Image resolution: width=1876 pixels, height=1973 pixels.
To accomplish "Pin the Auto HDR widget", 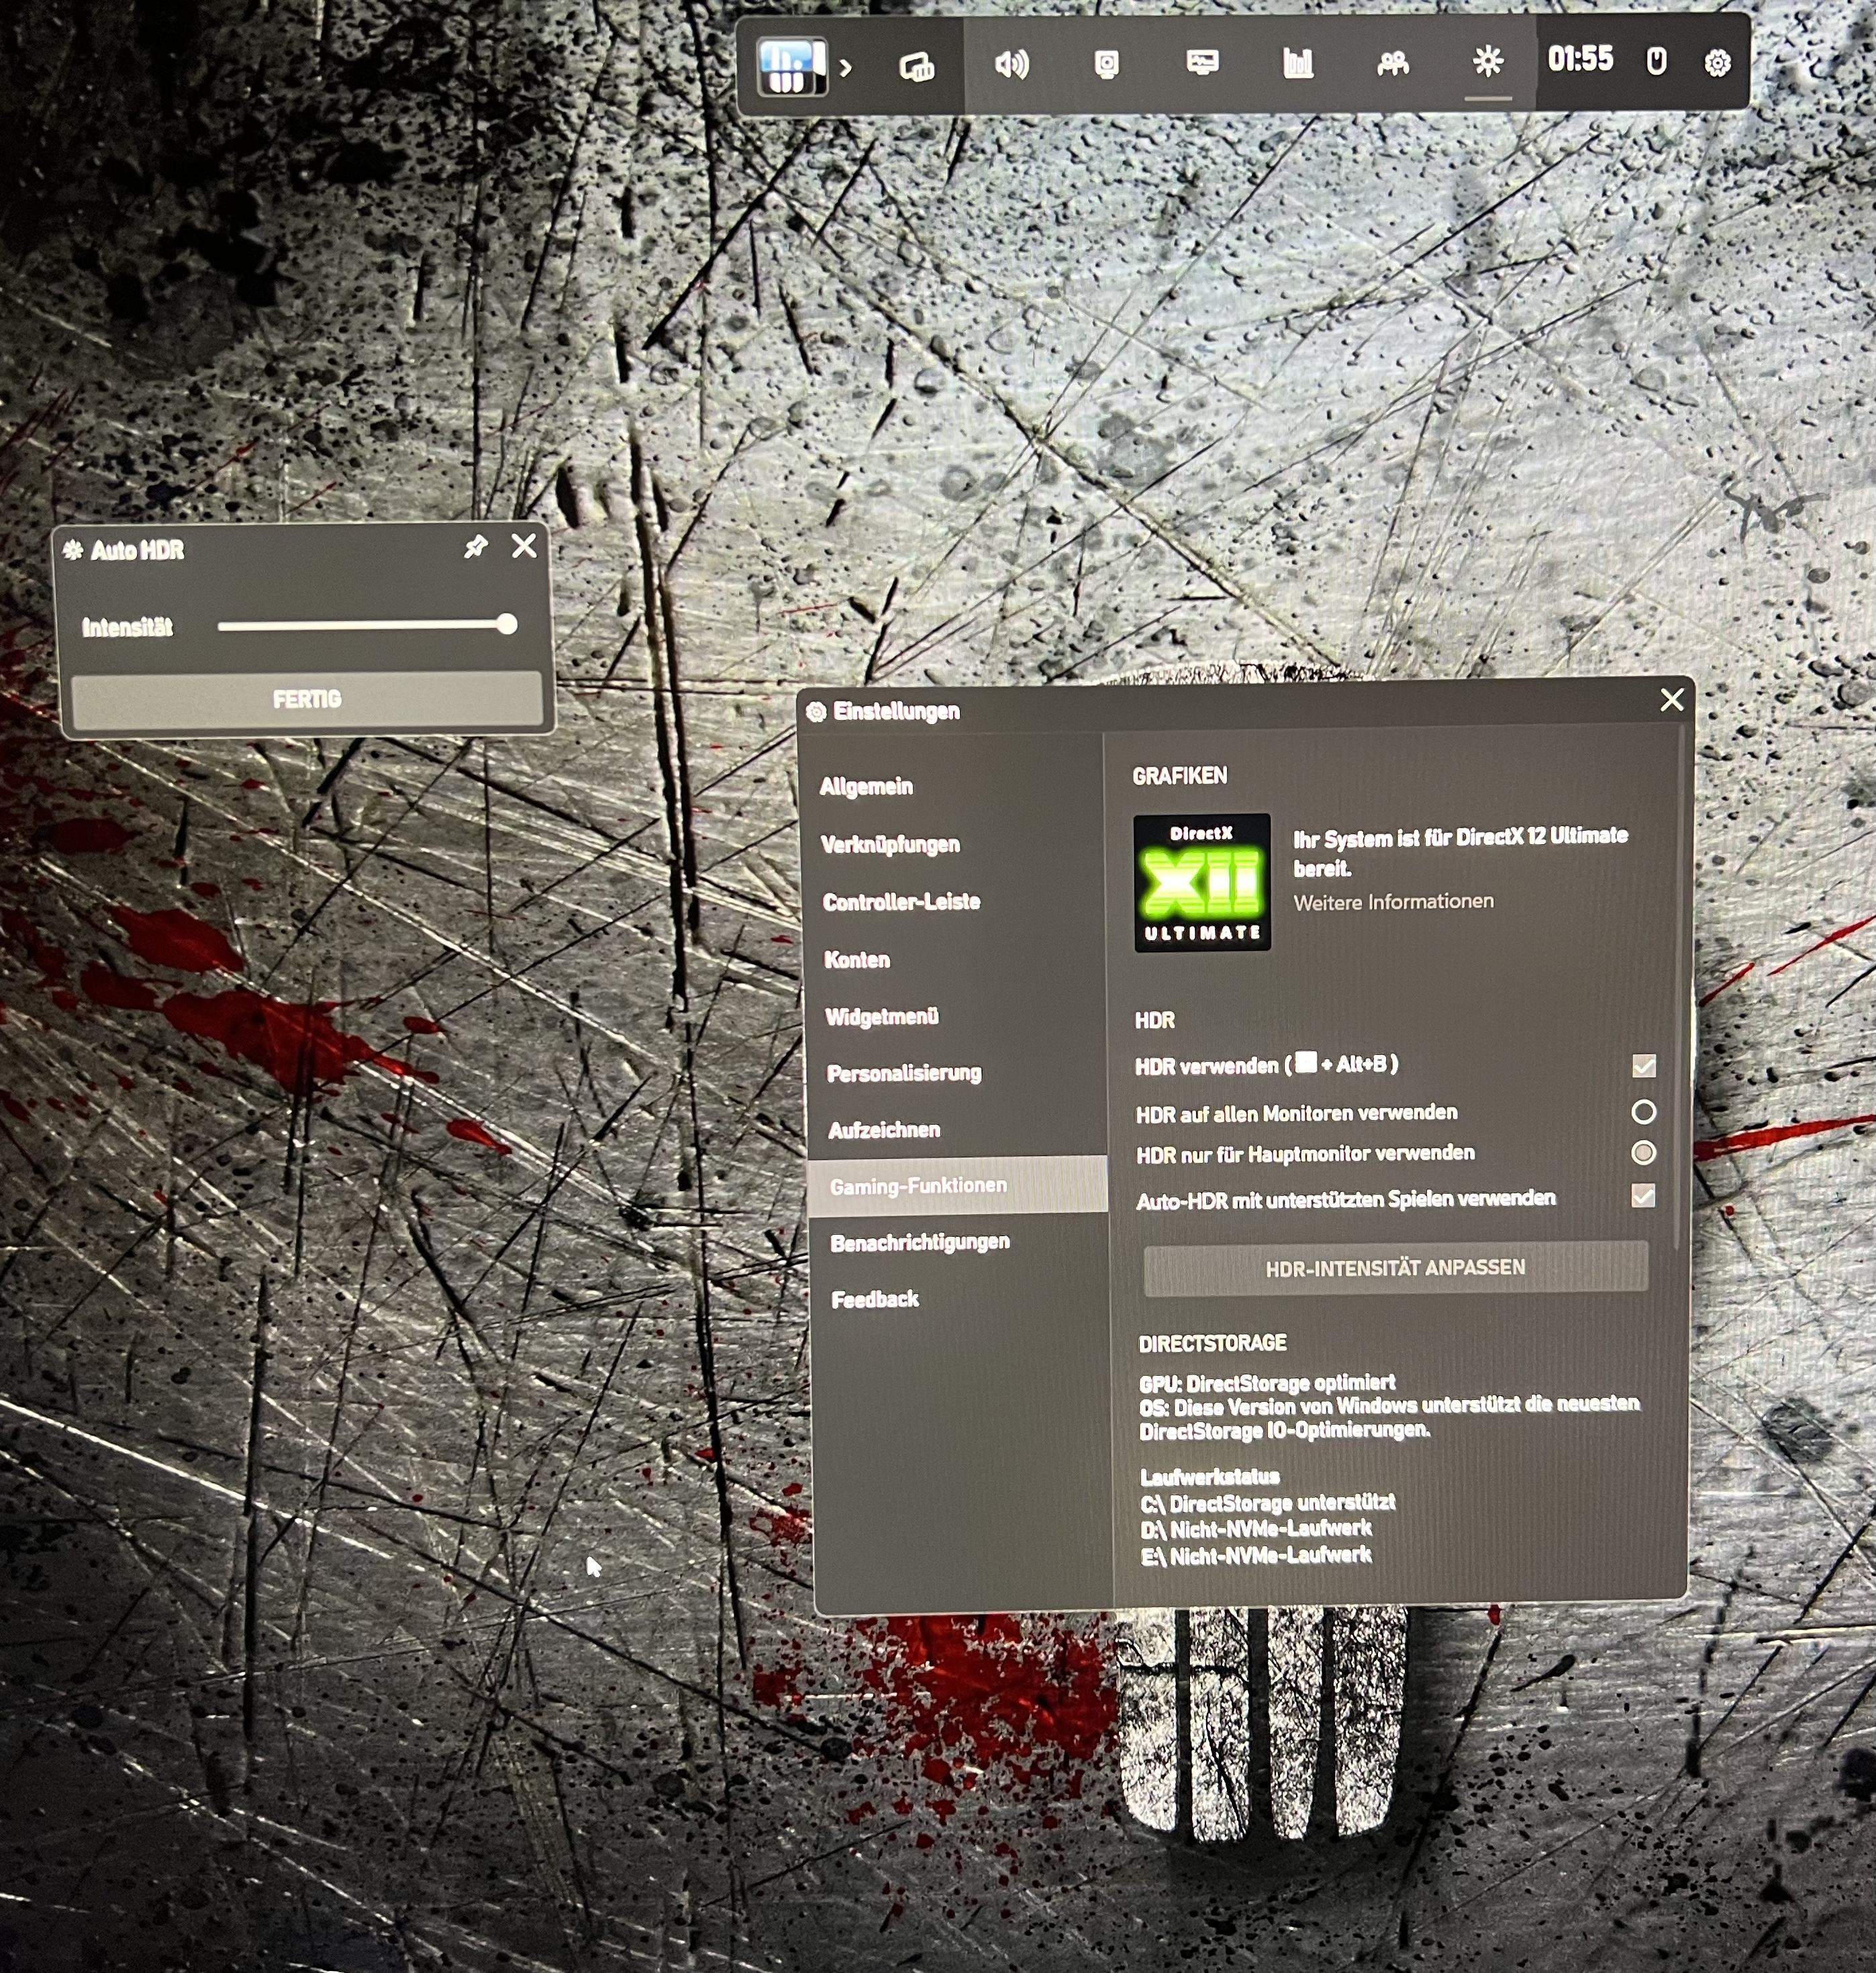I will tap(475, 547).
